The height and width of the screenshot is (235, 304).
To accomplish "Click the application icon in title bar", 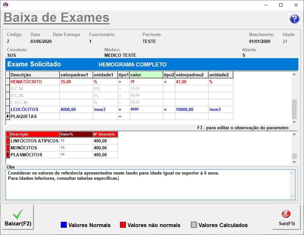I will (6, 5).
